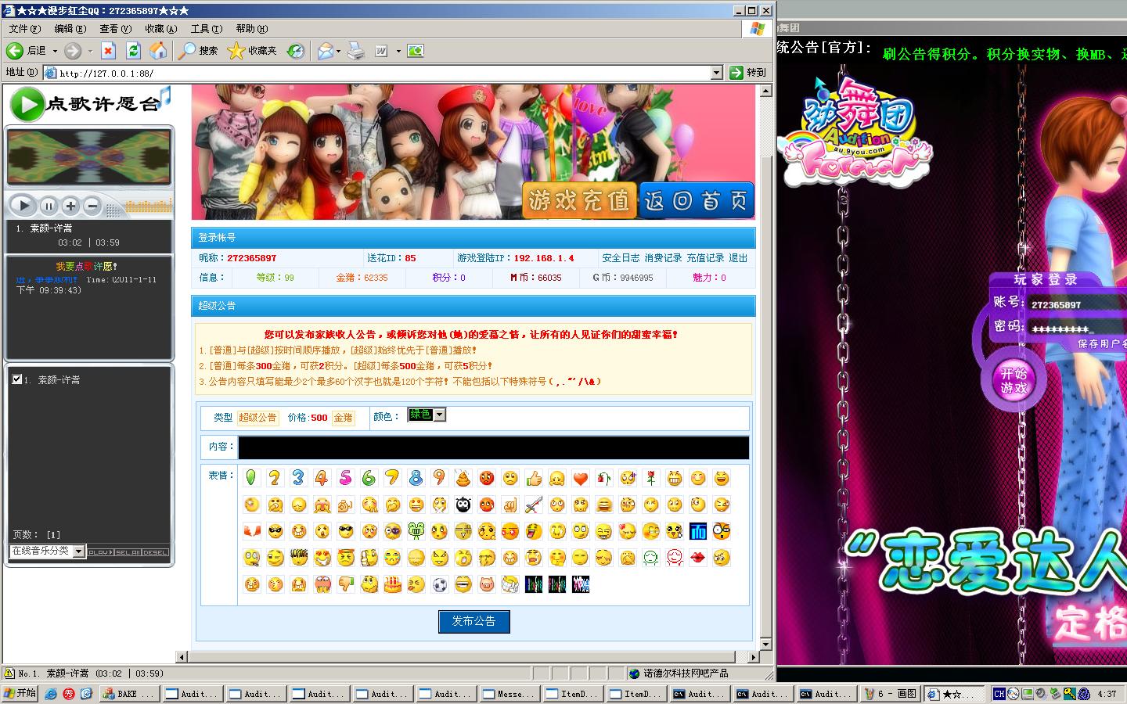Open the address bar dropdown arrow
The image size is (1127, 704).
point(716,73)
